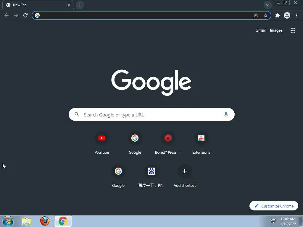
Task: Click Customize Chrome button
Action: pyautogui.click(x=274, y=206)
